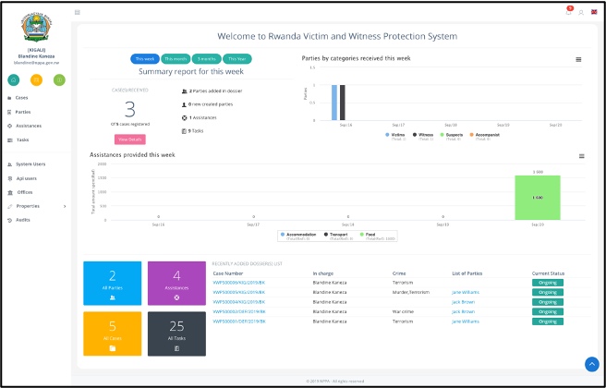This screenshot has height=388, width=606.
Task: Open the Parties by categories chart menu
Action: (578, 59)
